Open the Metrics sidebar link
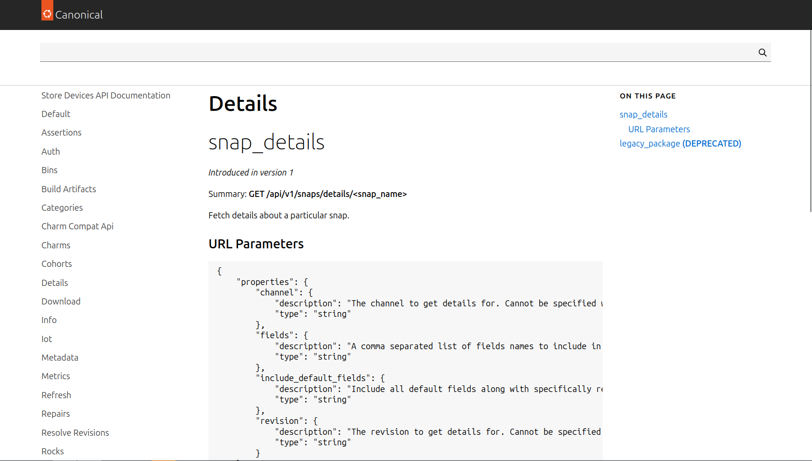The image size is (812, 461). pos(56,376)
